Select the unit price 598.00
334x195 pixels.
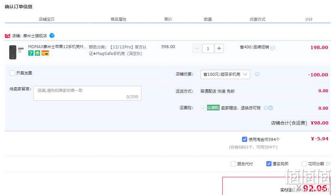click(x=168, y=47)
